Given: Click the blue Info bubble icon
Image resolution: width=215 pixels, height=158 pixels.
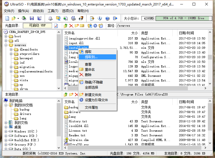Looking at the screenshot, I should (100, 18).
